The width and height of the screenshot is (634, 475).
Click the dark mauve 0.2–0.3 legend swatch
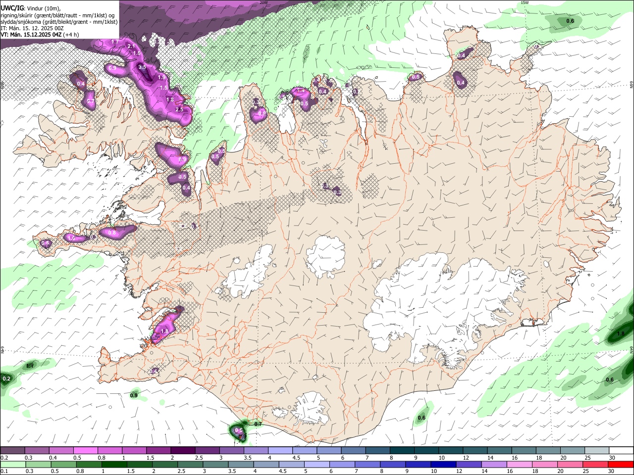[12, 451]
